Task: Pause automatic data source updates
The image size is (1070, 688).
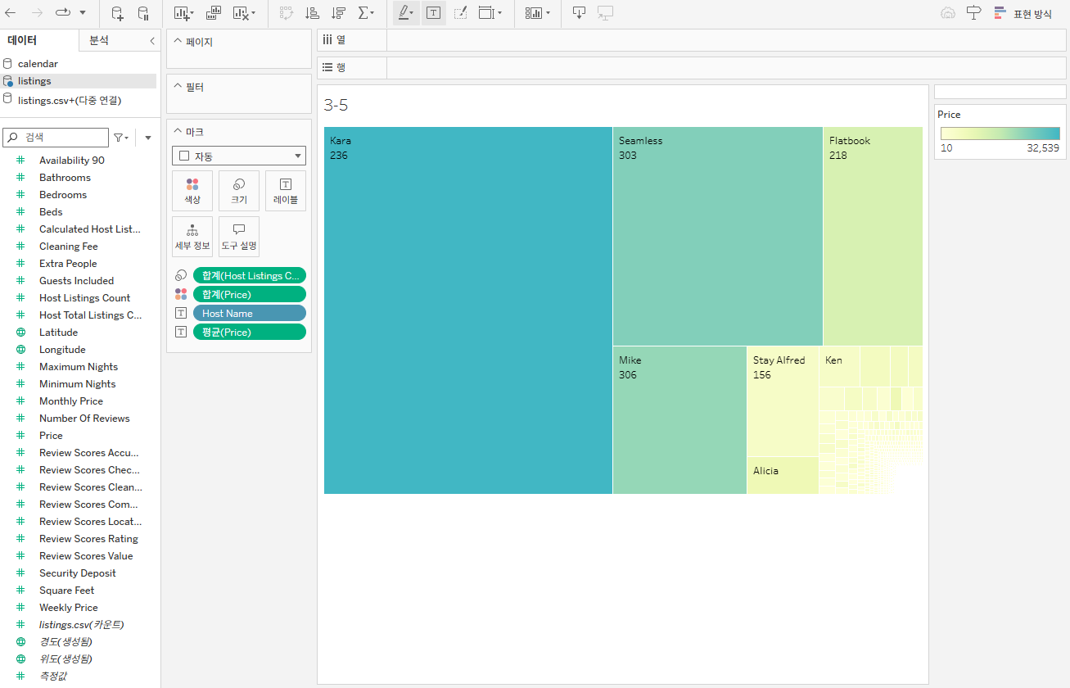Action: pyautogui.click(x=143, y=13)
